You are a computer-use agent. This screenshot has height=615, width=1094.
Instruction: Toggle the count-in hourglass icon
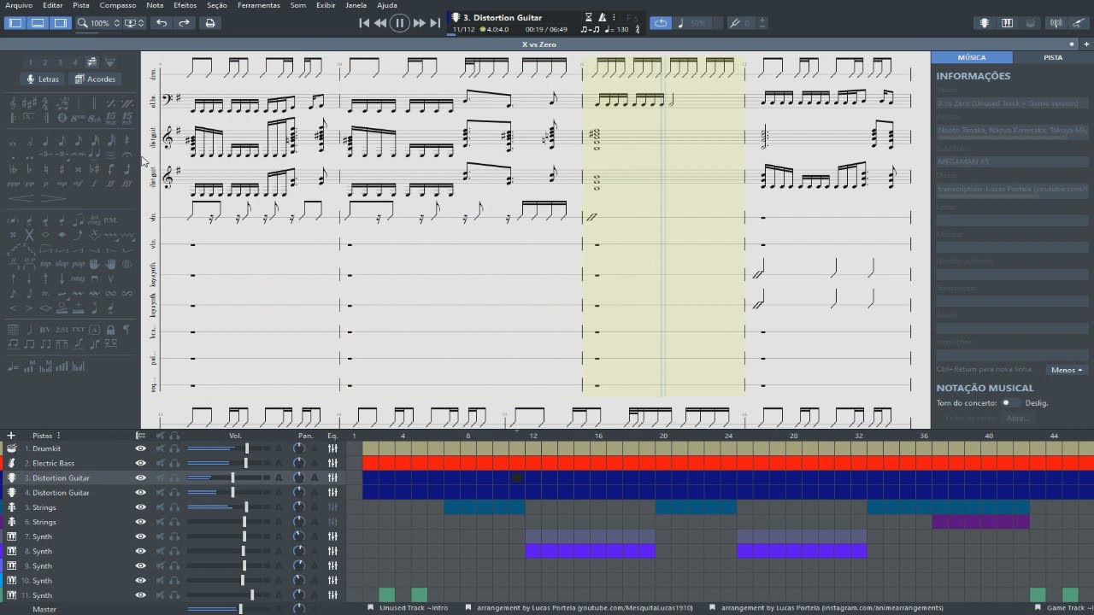tap(589, 17)
